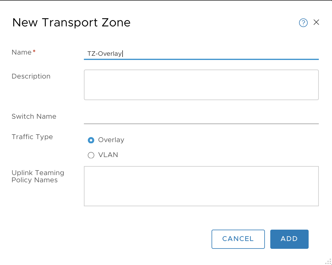Image resolution: width=332 pixels, height=265 pixels.
Task: Choose Overlay by clicking its text label
Action: (111, 140)
